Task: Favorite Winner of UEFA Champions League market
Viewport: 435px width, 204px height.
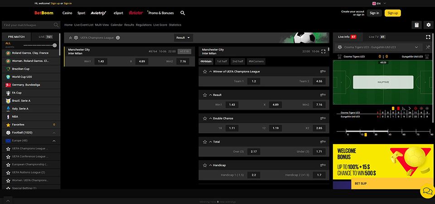Action: click(x=205, y=72)
